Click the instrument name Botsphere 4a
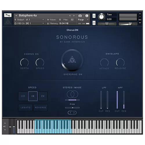The image size is (145, 145). click(x=28, y=15)
